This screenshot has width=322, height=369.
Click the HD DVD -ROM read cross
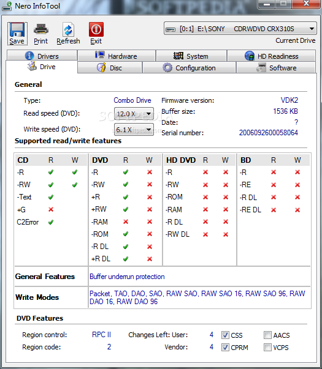click(205, 197)
